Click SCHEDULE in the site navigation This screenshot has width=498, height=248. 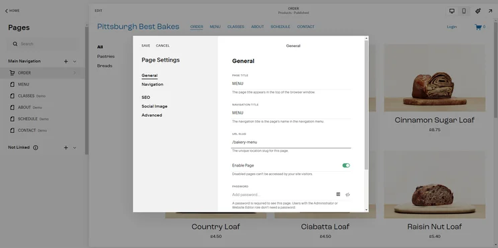tap(280, 27)
